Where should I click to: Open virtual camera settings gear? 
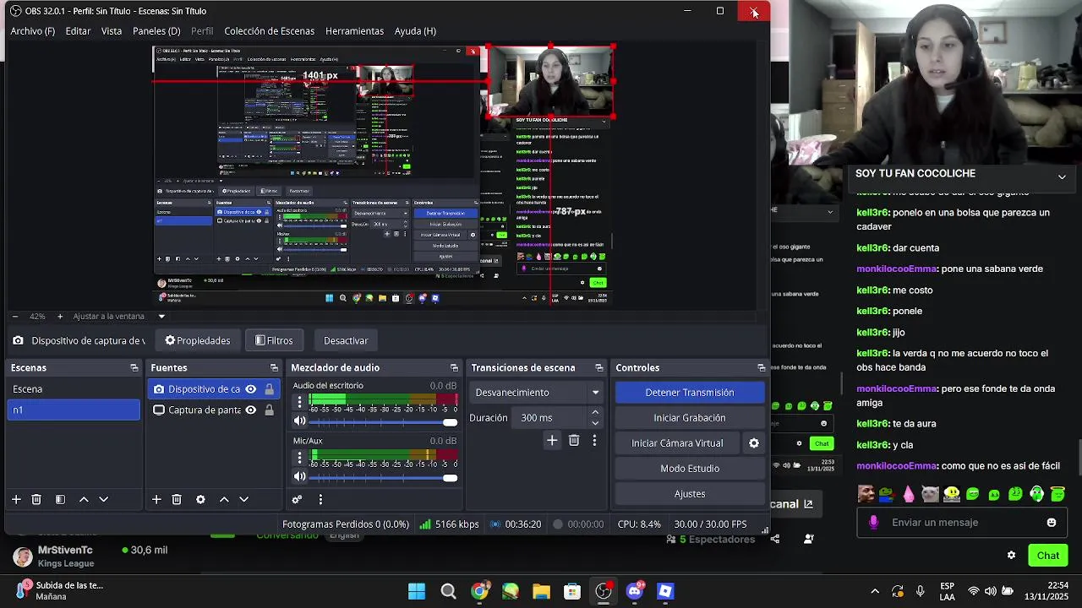pyautogui.click(x=754, y=443)
